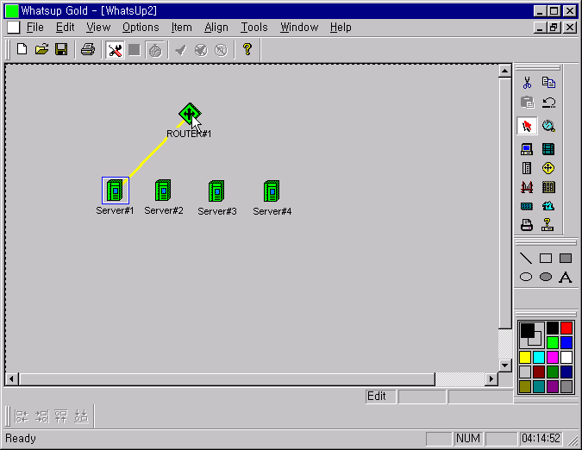
Task: Click the NUM status bar indicator
Action: tap(468, 439)
